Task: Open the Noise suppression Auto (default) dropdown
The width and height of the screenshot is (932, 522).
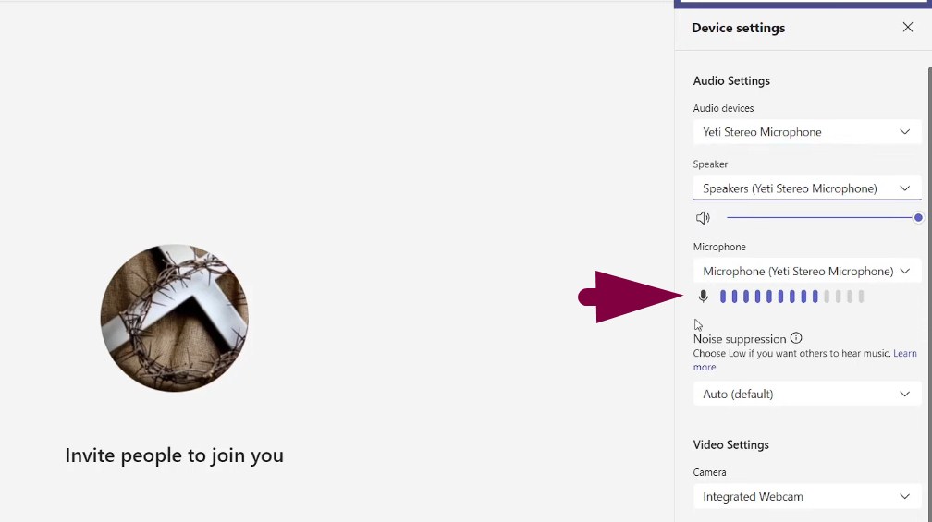Action: 806,394
